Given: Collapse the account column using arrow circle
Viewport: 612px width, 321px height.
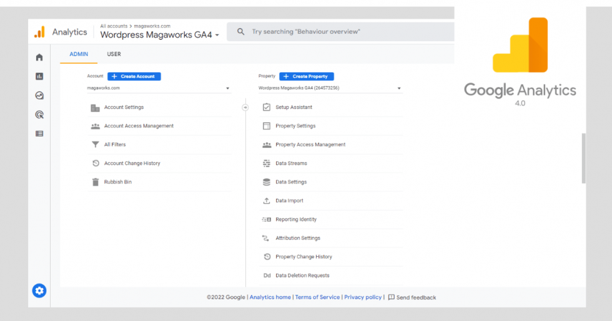Looking at the screenshot, I should click(245, 107).
